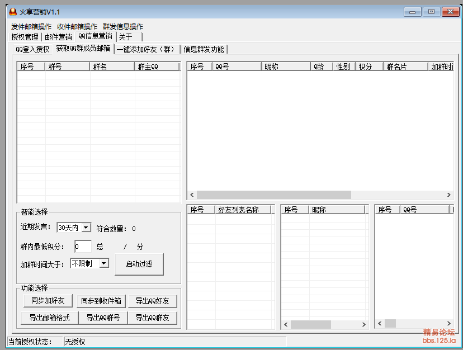Click the member table's horizontal scrollbar thumb

coord(274,195)
